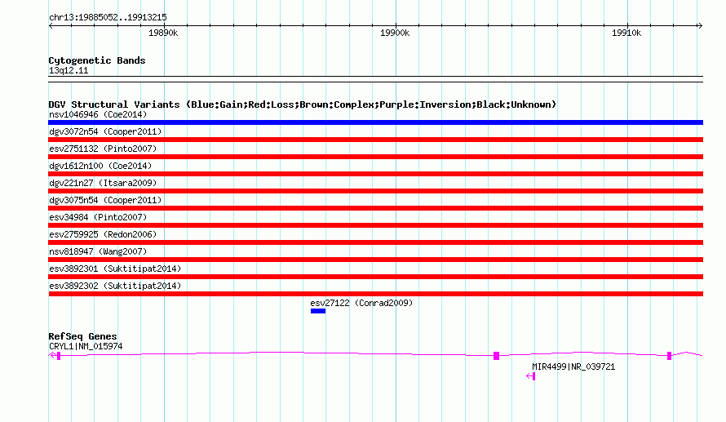Click the dgv3075n54 (Cooper2011) label
The image size is (726, 422).
pyautogui.click(x=105, y=200)
